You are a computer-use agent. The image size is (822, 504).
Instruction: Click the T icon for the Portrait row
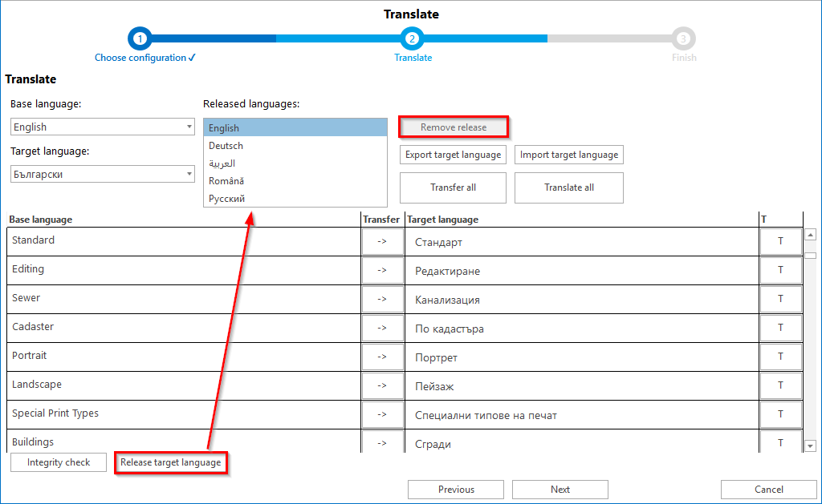(780, 357)
